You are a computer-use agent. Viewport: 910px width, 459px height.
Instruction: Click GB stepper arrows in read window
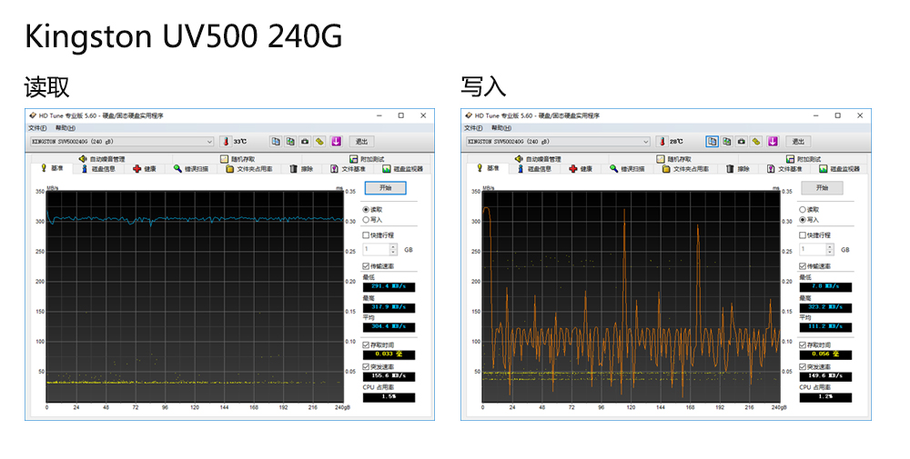[x=393, y=249]
